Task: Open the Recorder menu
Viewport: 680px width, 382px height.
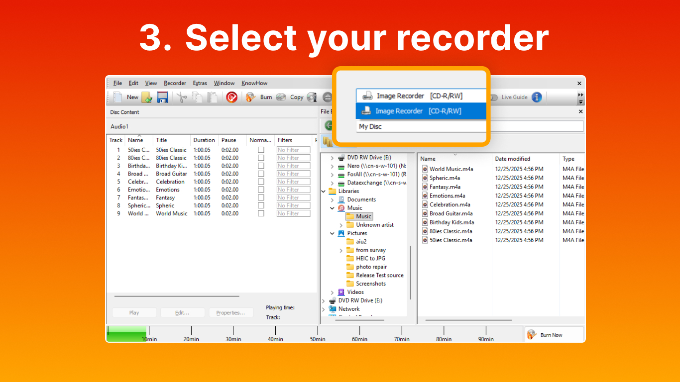Action: tap(175, 83)
